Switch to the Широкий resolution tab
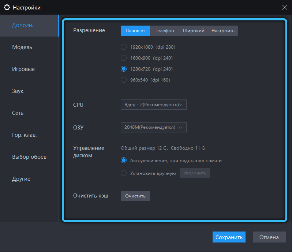The height and width of the screenshot is (252, 292). (x=194, y=31)
